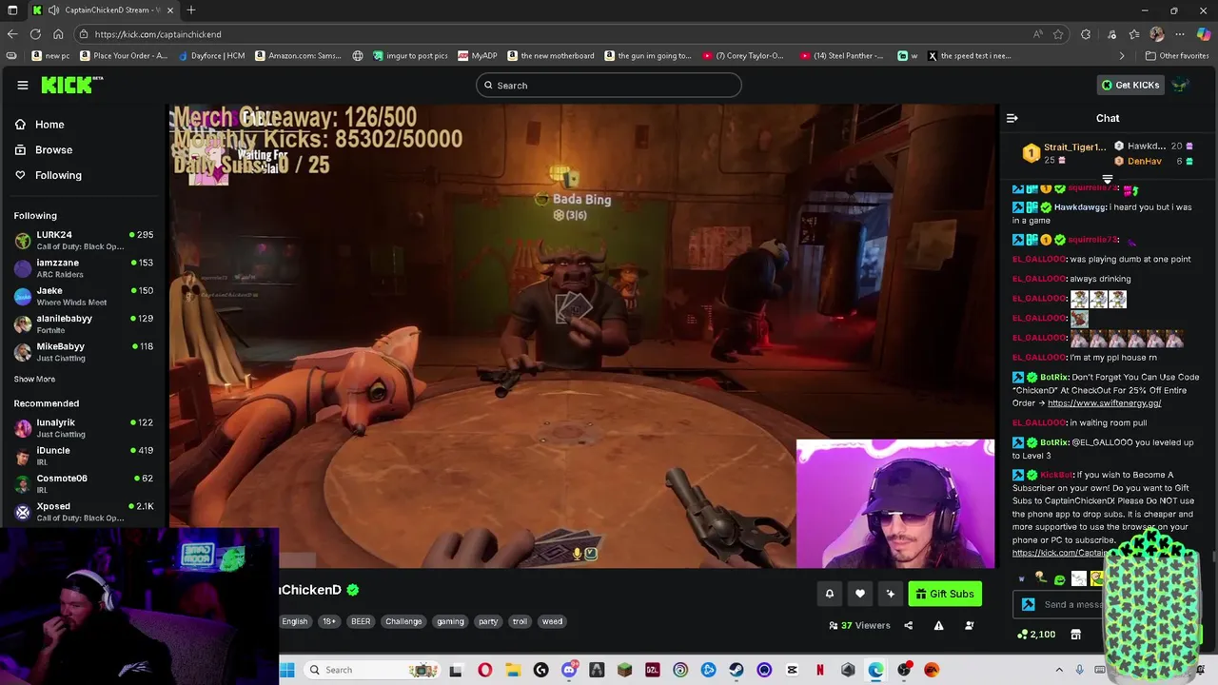Click Hawkdawgg username in chat
The width and height of the screenshot is (1218, 685).
pos(1080,207)
